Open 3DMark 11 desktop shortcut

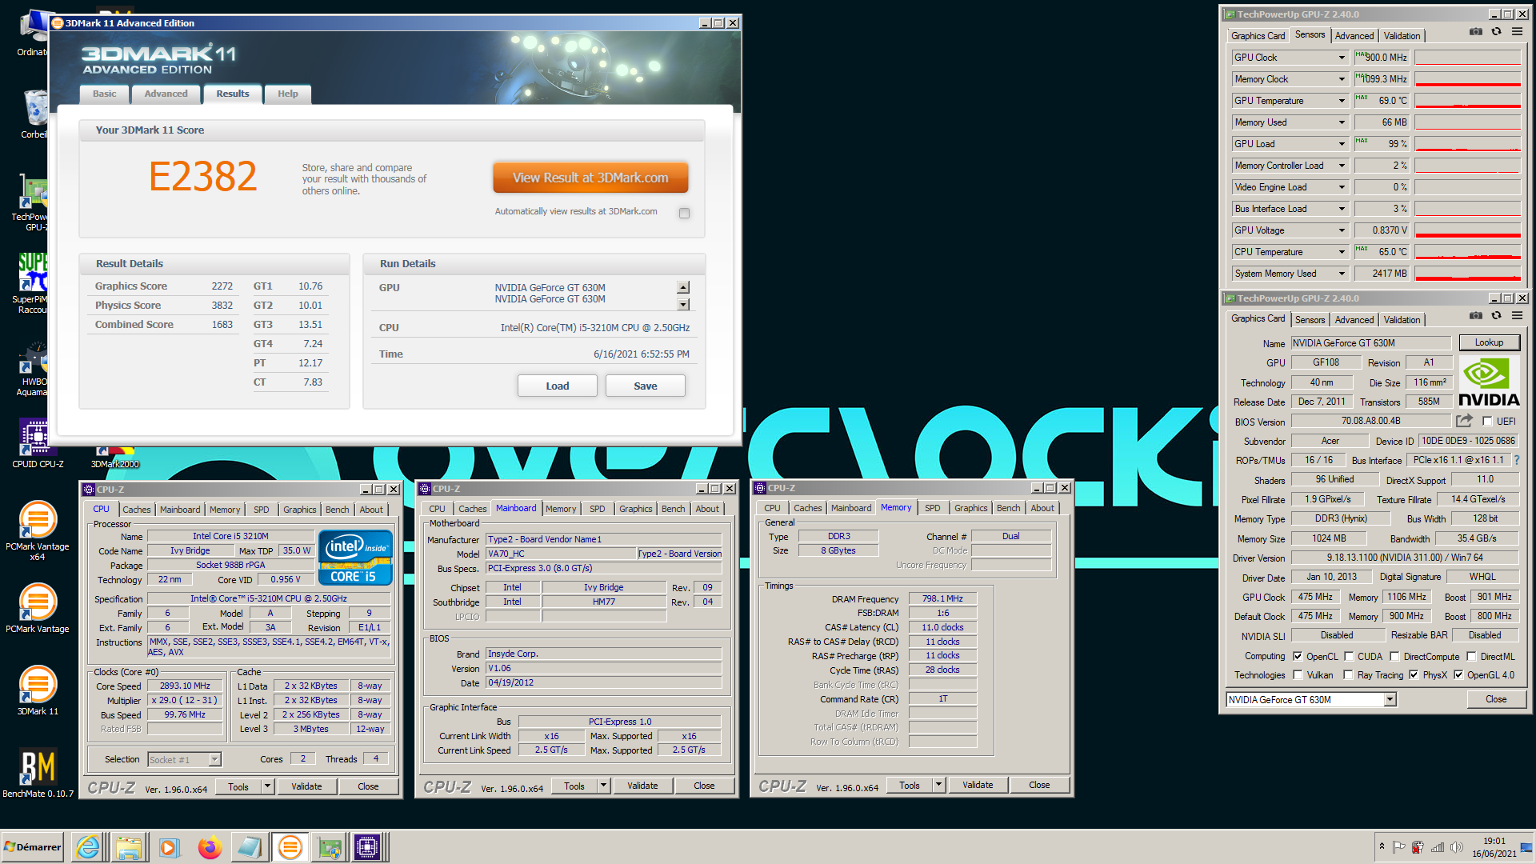[37, 690]
